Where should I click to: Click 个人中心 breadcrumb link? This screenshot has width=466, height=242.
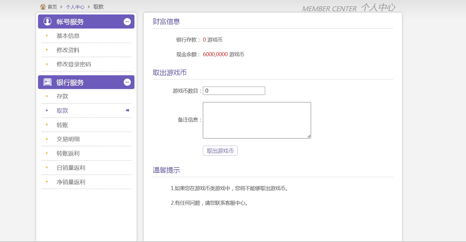pyautogui.click(x=75, y=7)
